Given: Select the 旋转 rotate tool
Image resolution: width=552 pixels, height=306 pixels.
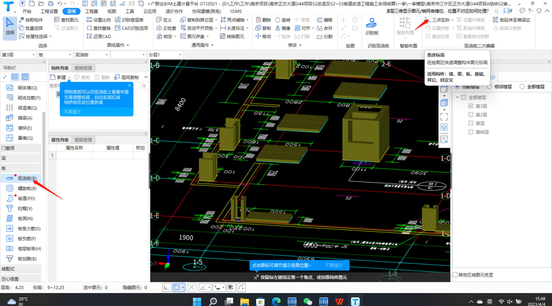Looking at the screenshot, I should pos(283,20).
